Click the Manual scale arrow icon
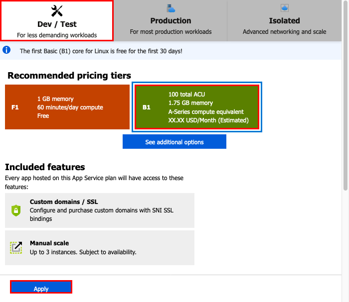349x302 pixels. [16, 247]
